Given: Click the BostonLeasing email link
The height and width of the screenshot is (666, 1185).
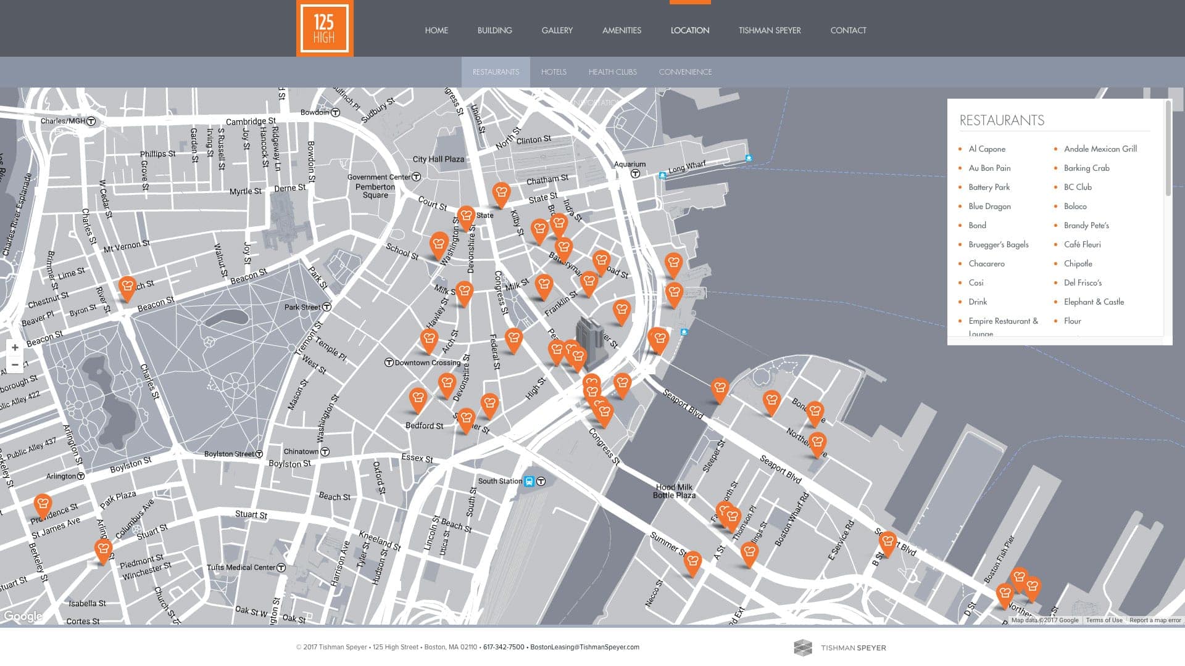Looking at the screenshot, I should tap(584, 647).
